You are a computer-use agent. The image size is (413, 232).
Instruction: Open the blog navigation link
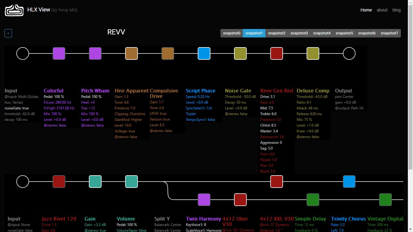pyautogui.click(x=397, y=10)
